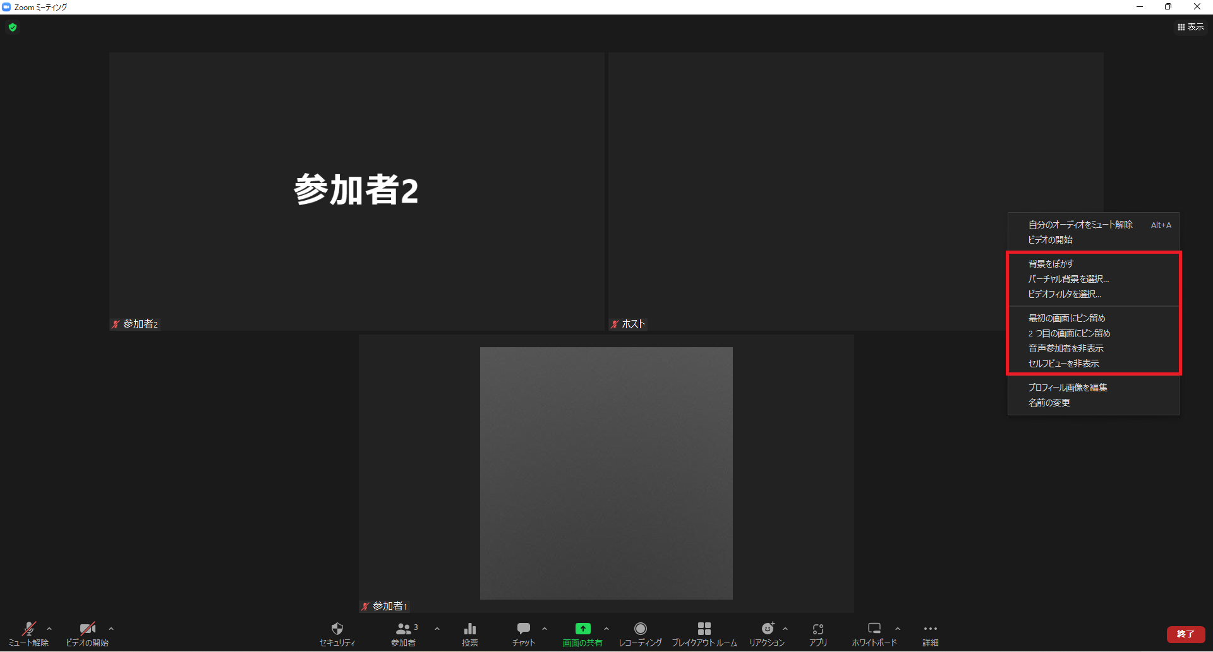Open the View (表示) layout button
The width and height of the screenshot is (1213, 652).
pos(1190,27)
